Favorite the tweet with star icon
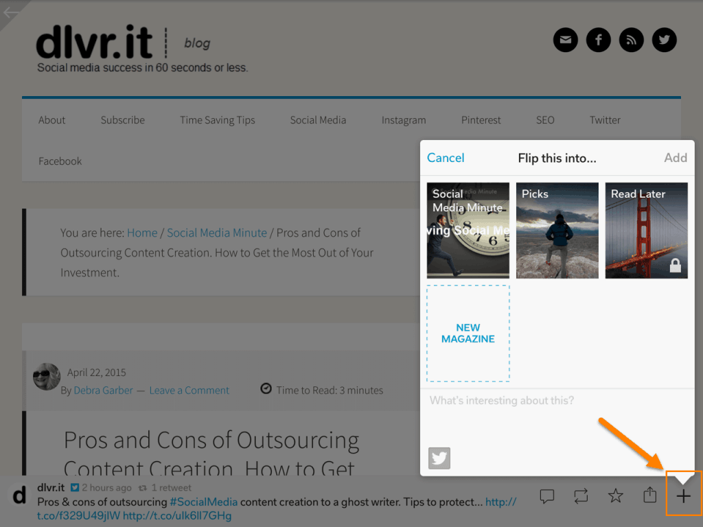The height and width of the screenshot is (527, 703). pyautogui.click(x=616, y=495)
